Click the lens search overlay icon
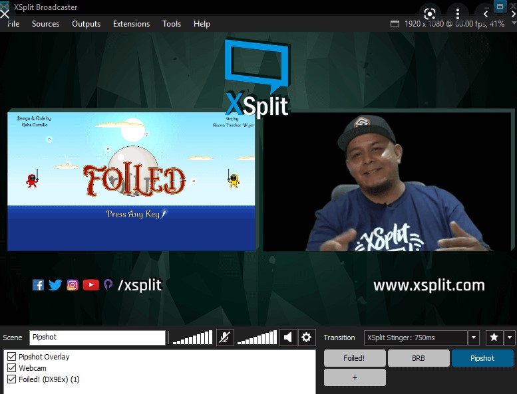 [430, 14]
